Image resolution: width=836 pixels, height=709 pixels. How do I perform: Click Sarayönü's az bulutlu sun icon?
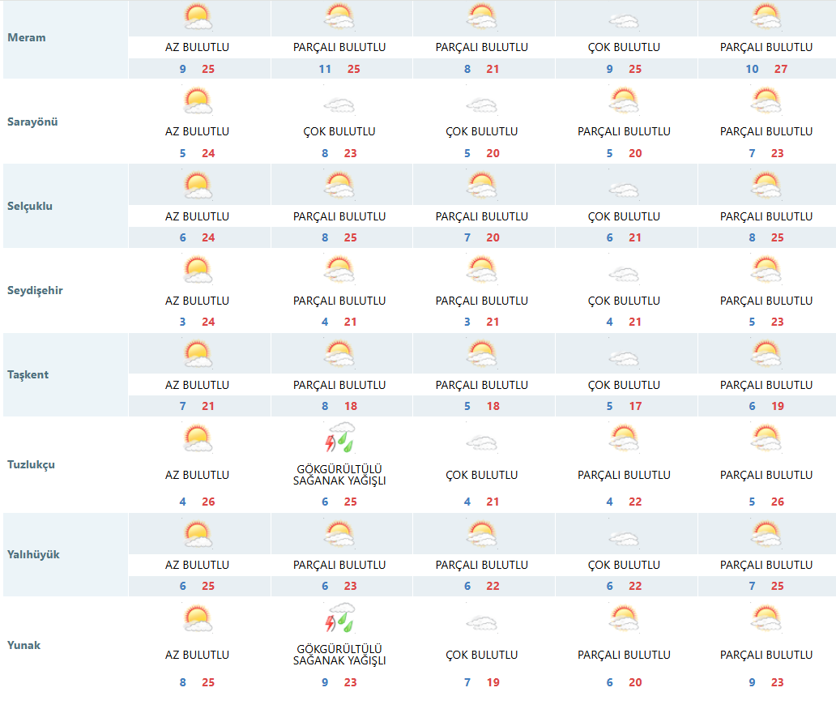click(198, 101)
